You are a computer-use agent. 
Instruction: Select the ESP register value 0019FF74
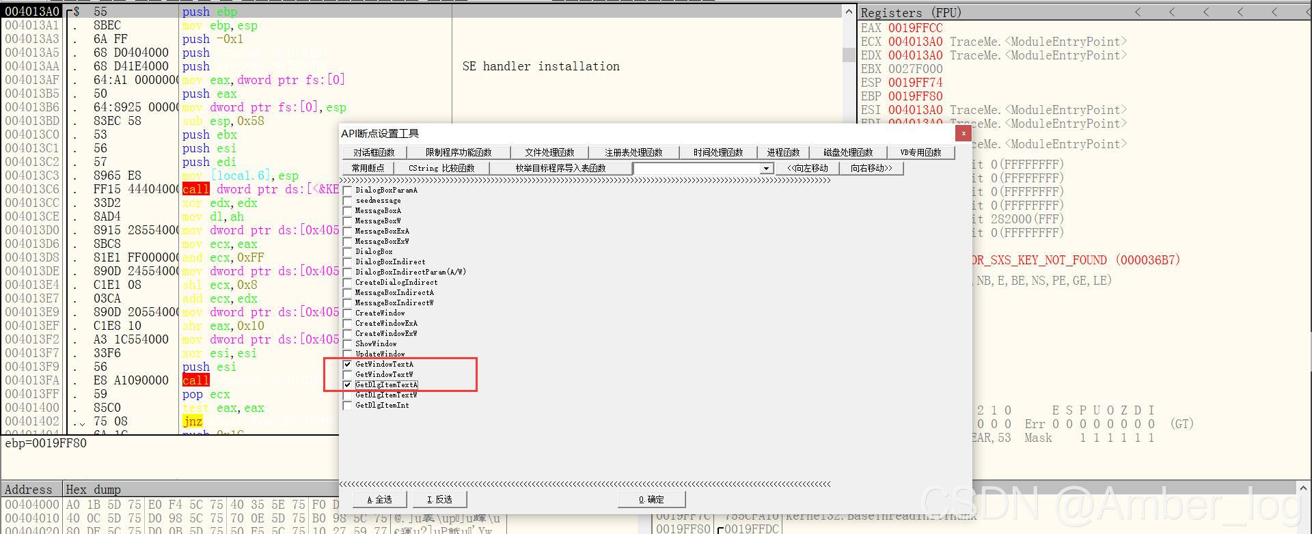915,83
